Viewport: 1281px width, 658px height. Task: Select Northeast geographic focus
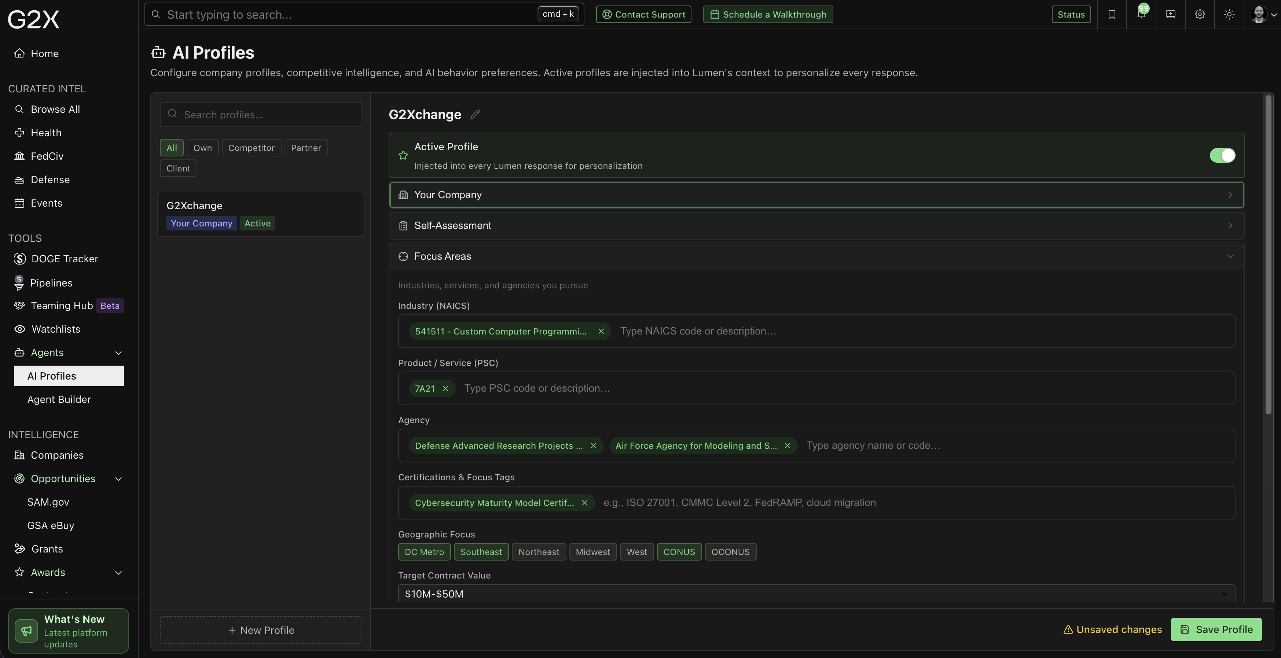pyautogui.click(x=539, y=552)
